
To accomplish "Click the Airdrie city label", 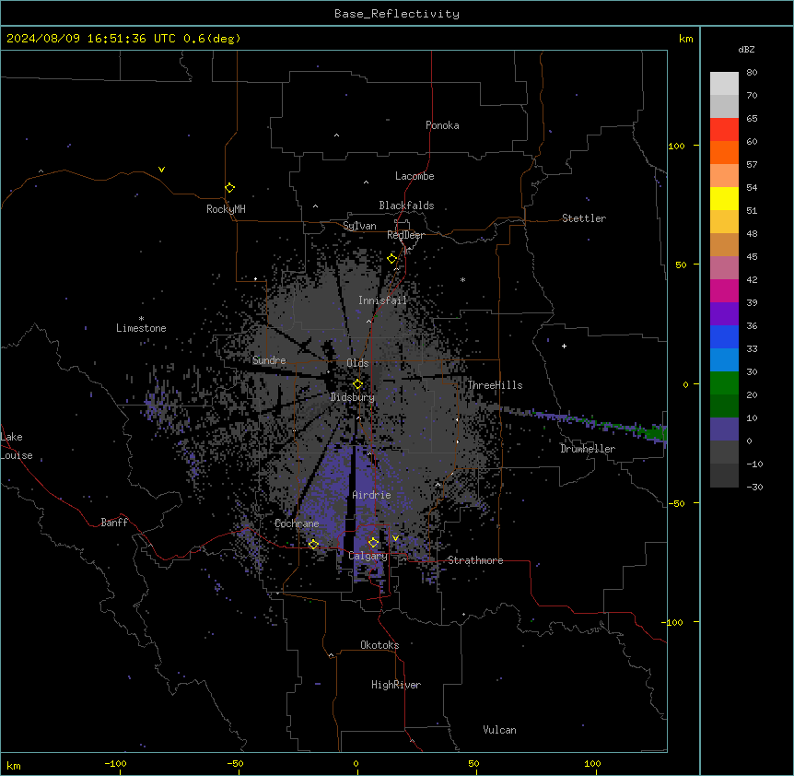I will pyautogui.click(x=371, y=495).
